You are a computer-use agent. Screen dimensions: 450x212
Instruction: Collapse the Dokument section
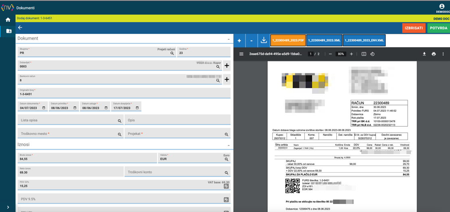pos(229,39)
